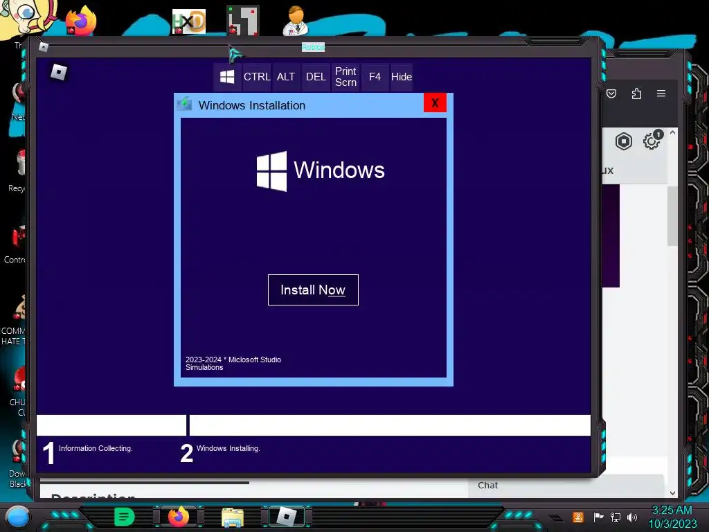Click the Install Now button
Screen dimensions: 709x532
click(313, 290)
